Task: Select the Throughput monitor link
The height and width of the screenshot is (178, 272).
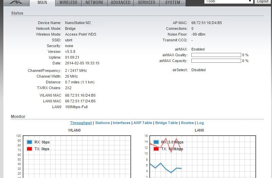Action: (x=81, y=123)
